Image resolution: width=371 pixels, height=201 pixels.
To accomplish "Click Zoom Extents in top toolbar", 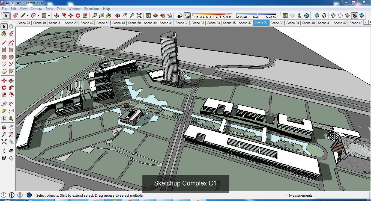I will tap(139, 16).
